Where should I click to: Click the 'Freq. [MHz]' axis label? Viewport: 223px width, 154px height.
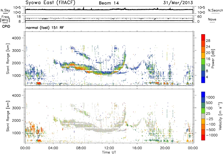(5, 19)
